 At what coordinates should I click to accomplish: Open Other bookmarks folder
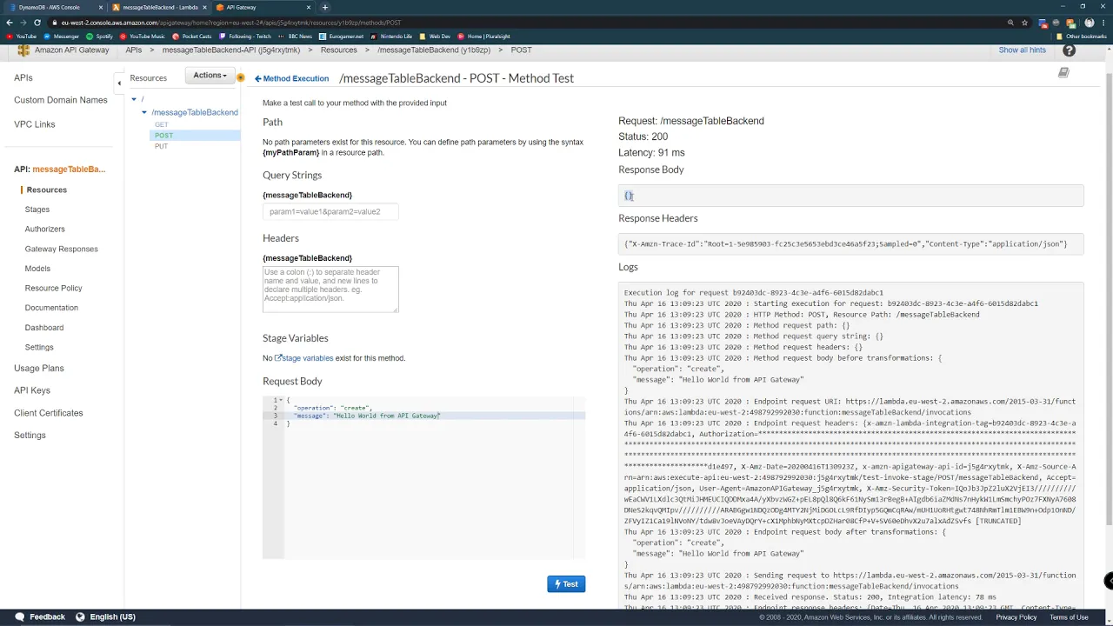point(1081,37)
